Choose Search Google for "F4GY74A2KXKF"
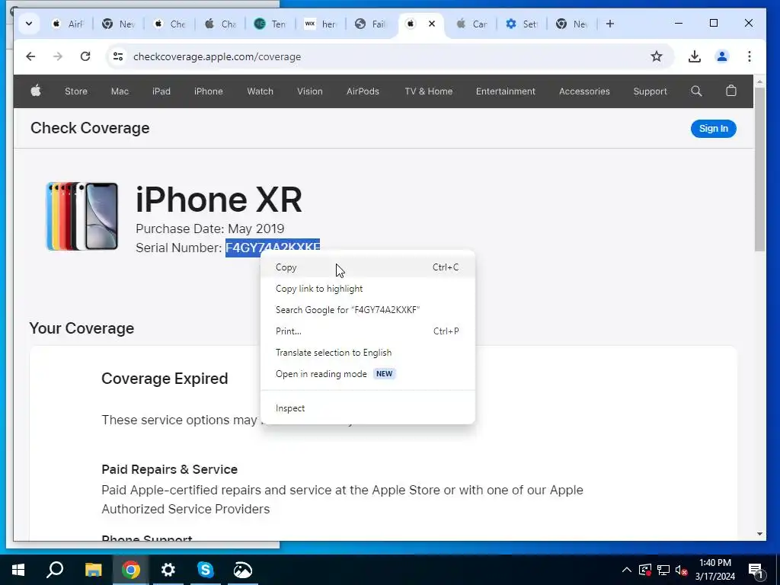The height and width of the screenshot is (585, 780). [x=368, y=310]
